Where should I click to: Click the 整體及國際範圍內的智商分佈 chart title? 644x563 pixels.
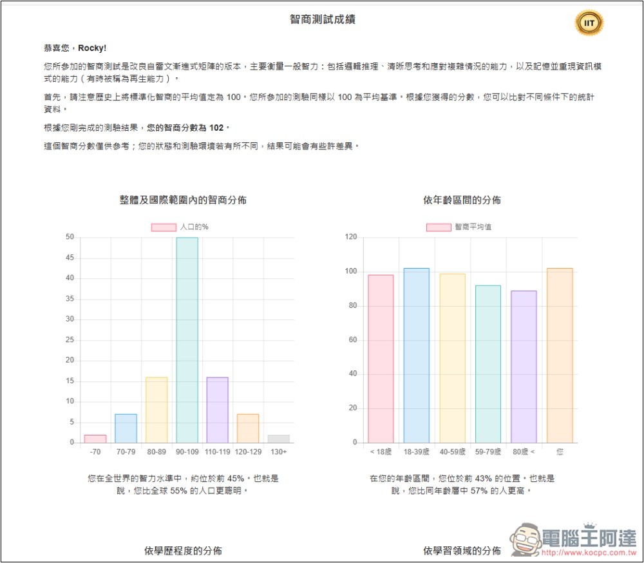pos(183,200)
